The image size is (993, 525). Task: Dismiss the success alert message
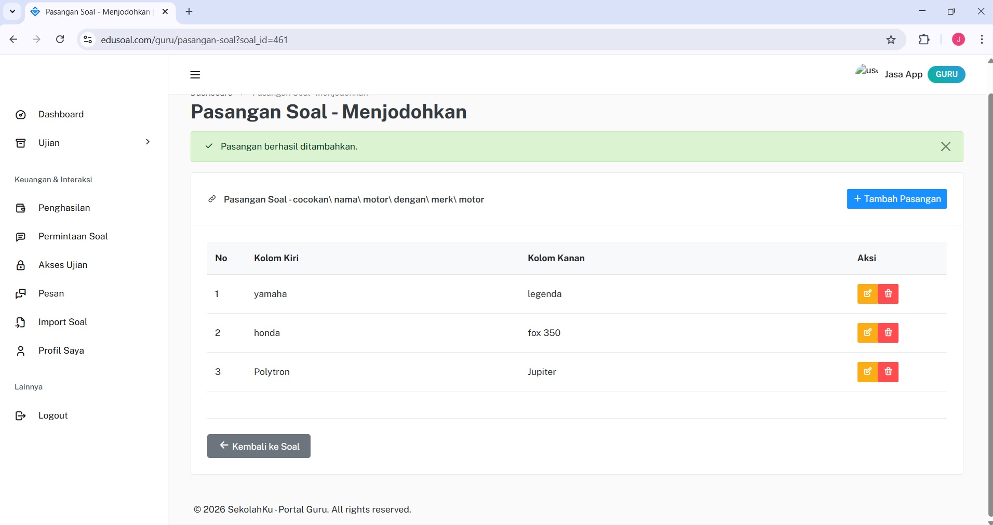(945, 146)
